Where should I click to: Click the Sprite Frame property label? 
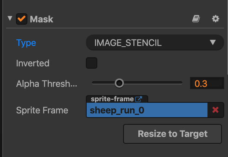(42, 110)
